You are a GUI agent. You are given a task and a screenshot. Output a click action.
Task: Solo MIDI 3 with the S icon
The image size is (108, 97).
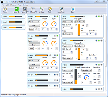tap(101, 65)
